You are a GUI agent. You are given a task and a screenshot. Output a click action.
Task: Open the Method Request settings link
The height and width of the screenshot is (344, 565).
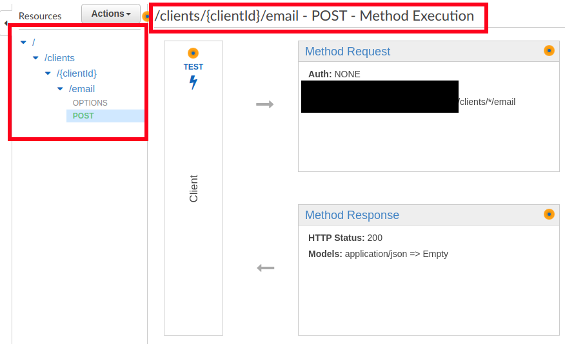(348, 52)
